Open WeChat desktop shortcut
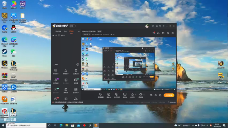Image resolution: width=228 pixels, height=128 pixels. pos(13,53)
